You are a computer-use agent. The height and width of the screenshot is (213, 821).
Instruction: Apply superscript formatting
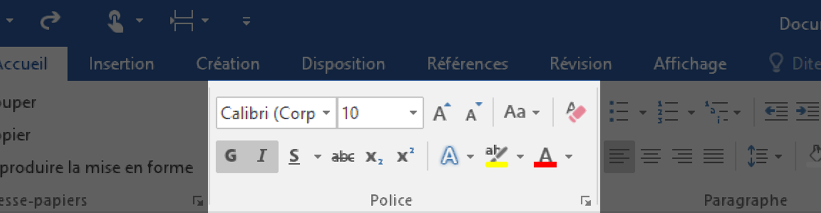click(x=405, y=156)
